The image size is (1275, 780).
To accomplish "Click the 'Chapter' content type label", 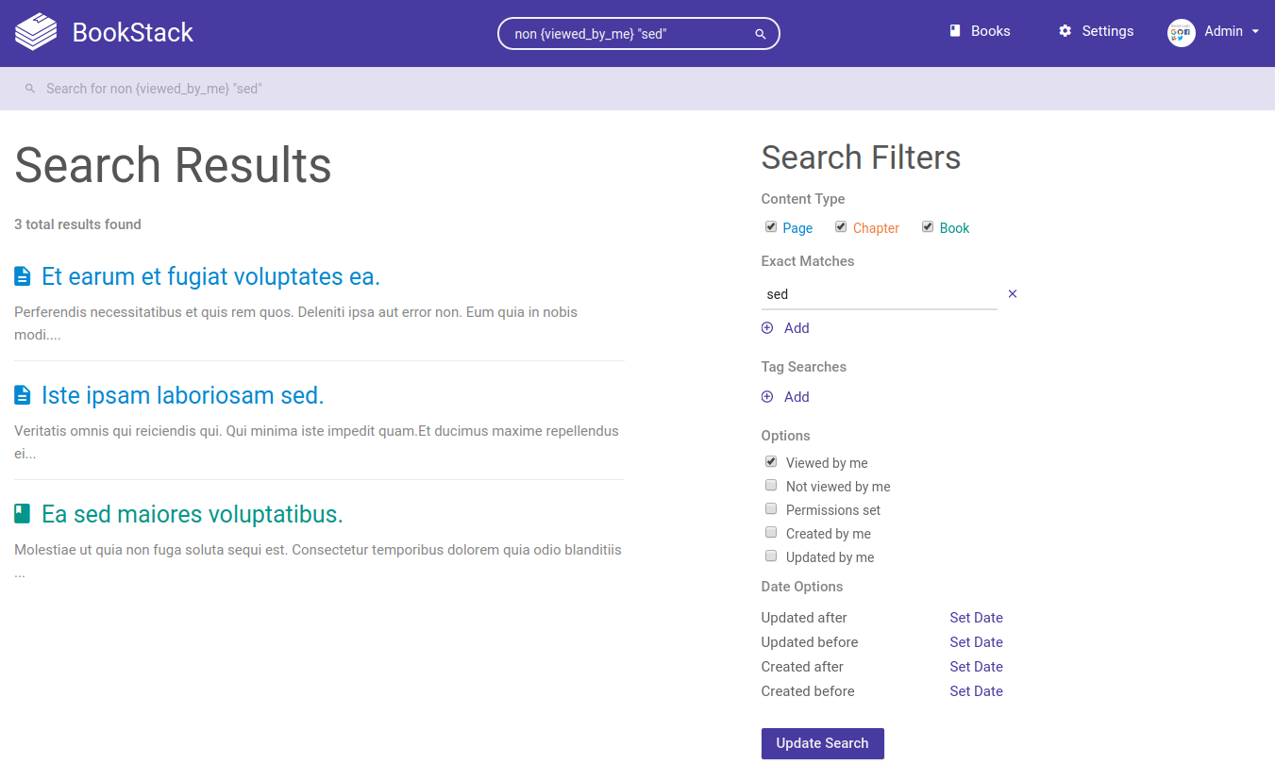I will pos(876,228).
